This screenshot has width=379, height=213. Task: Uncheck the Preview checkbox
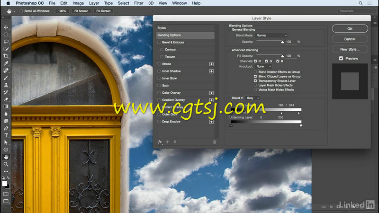pyautogui.click(x=341, y=58)
